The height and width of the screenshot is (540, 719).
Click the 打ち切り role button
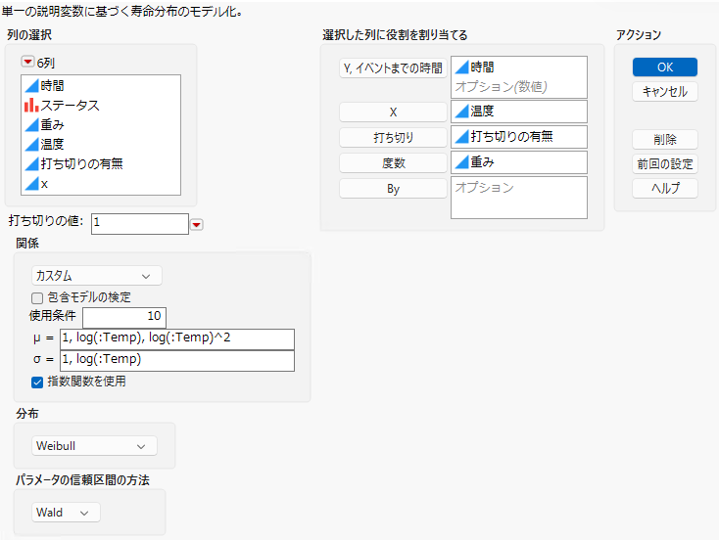point(393,137)
